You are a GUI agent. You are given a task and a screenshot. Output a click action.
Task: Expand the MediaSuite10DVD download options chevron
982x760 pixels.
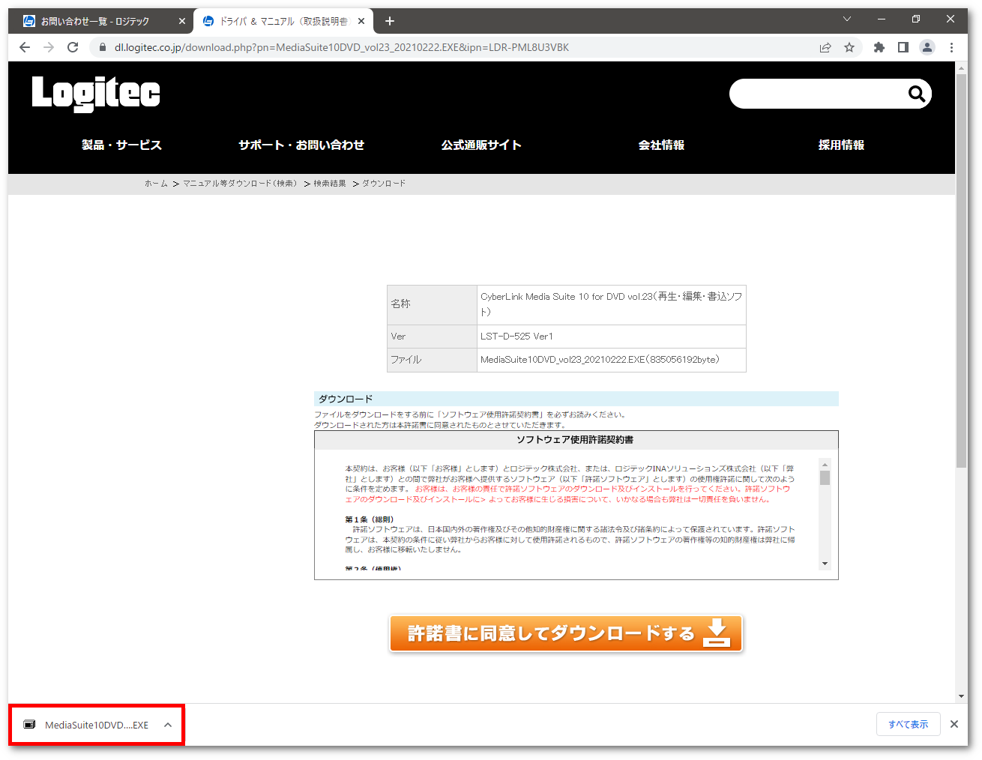tap(168, 725)
